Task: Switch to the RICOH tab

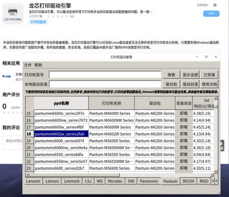Action: 189,181
